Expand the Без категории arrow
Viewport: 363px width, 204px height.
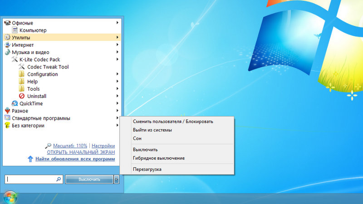coord(118,126)
